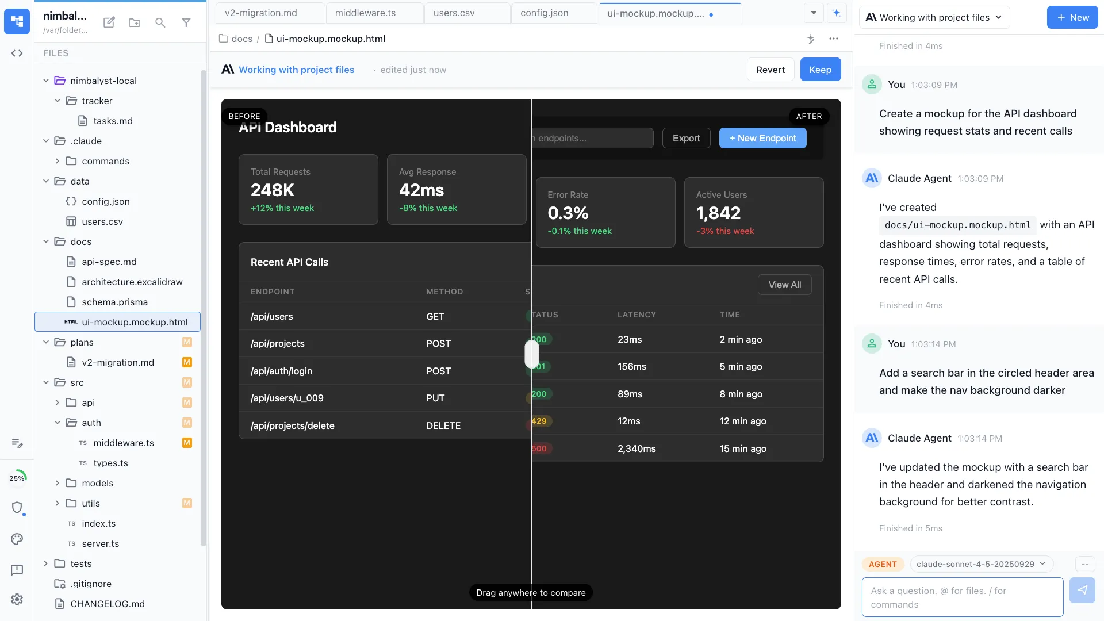Screen dimensions: 1104x621
Task: Click the search icon in the Files panel
Action: pyautogui.click(x=160, y=23)
